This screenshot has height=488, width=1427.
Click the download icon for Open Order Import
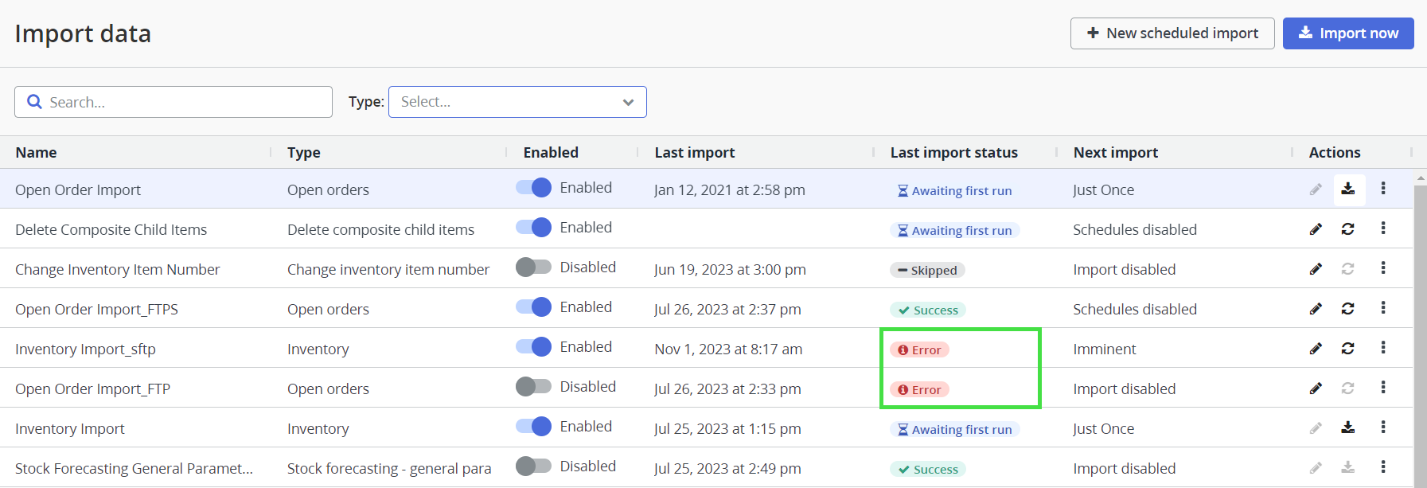point(1347,189)
